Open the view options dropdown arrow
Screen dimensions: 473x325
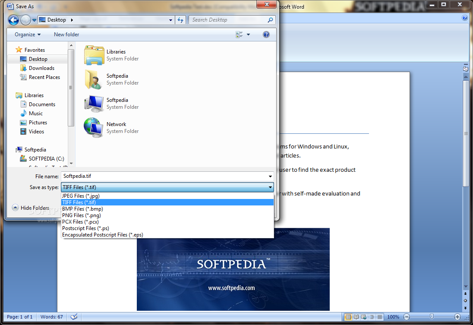click(x=248, y=35)
